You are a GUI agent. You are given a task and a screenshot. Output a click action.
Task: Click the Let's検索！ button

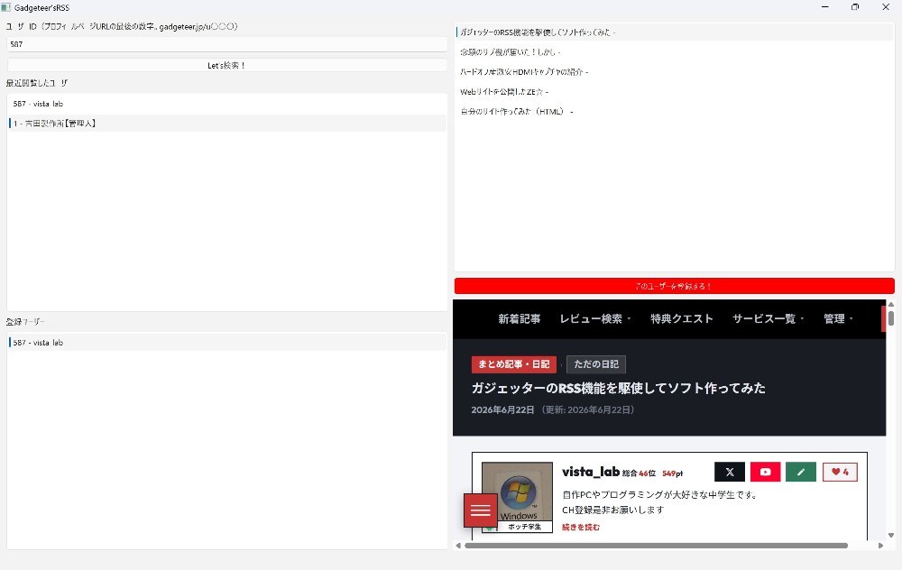(x=226, y=66)
